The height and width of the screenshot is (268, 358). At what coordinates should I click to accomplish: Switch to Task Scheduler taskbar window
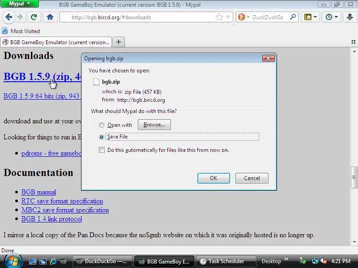coord(226,261)
